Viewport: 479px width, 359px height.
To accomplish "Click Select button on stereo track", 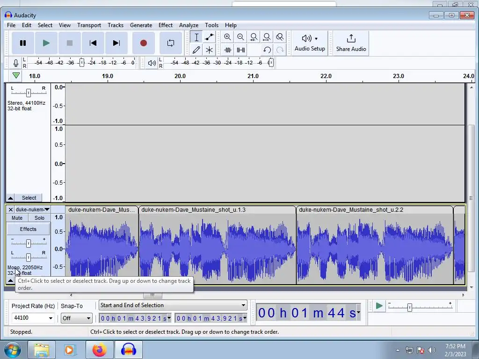I will coord(29,198).
